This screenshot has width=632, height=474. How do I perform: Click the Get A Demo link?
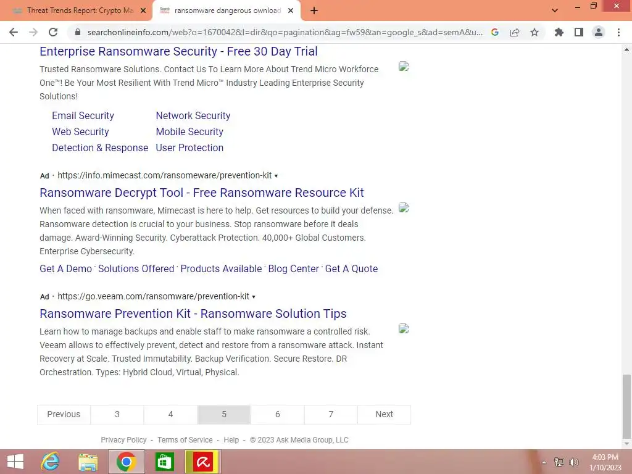[65, 269]
